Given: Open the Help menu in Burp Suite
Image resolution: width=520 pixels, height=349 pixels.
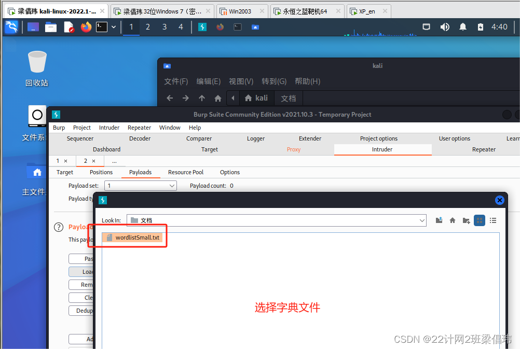Looking at the screenshot, I should [195, 128].
